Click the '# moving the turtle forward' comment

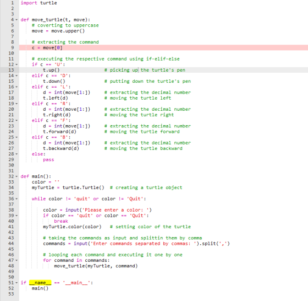click(142, 132)
